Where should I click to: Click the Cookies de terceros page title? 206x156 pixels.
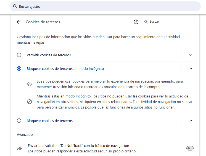click(x=43, y=22)
